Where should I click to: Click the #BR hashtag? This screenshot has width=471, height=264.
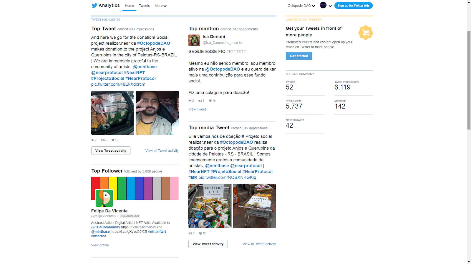click(x=193, y=177)
